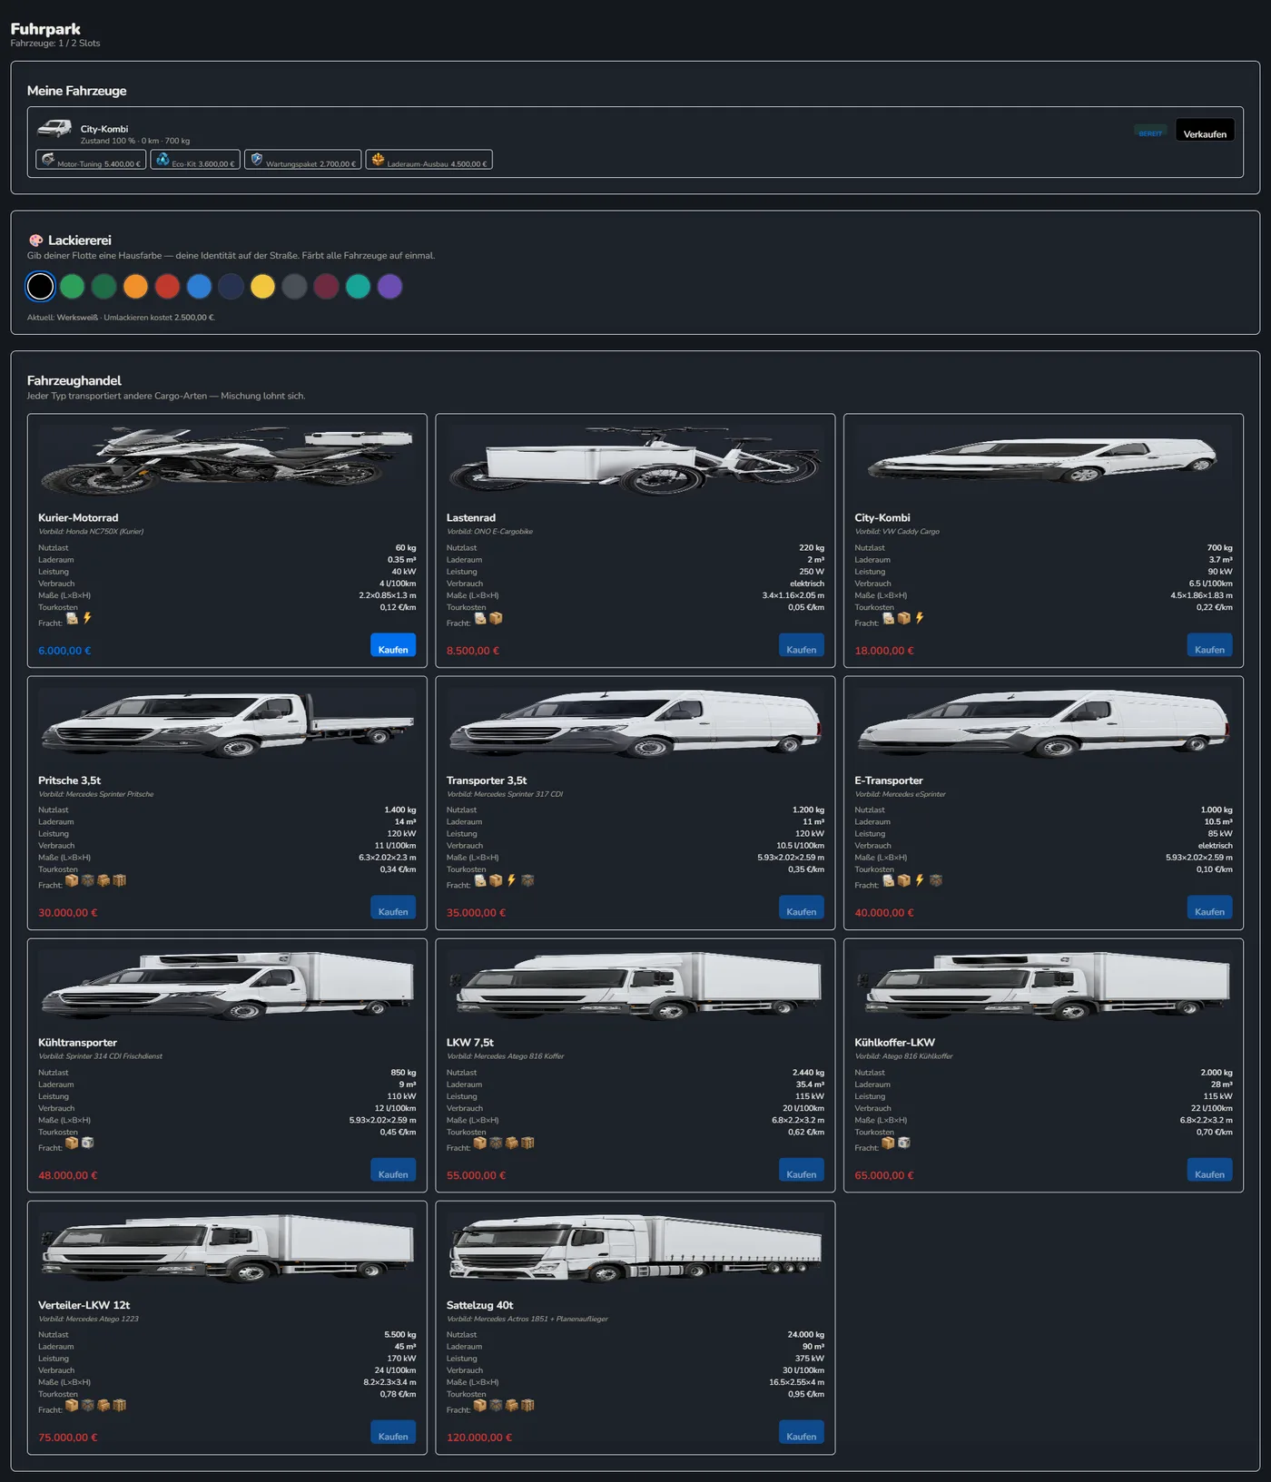This screenshot has height=1482, width=1271.
Task: Pick the orange fleet color swatch
Action: pos(135,287)
